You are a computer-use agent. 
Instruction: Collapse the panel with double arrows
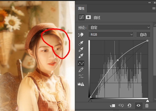[149, 3]
